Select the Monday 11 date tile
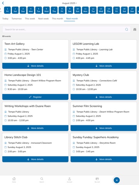 (x=85, y=10)
